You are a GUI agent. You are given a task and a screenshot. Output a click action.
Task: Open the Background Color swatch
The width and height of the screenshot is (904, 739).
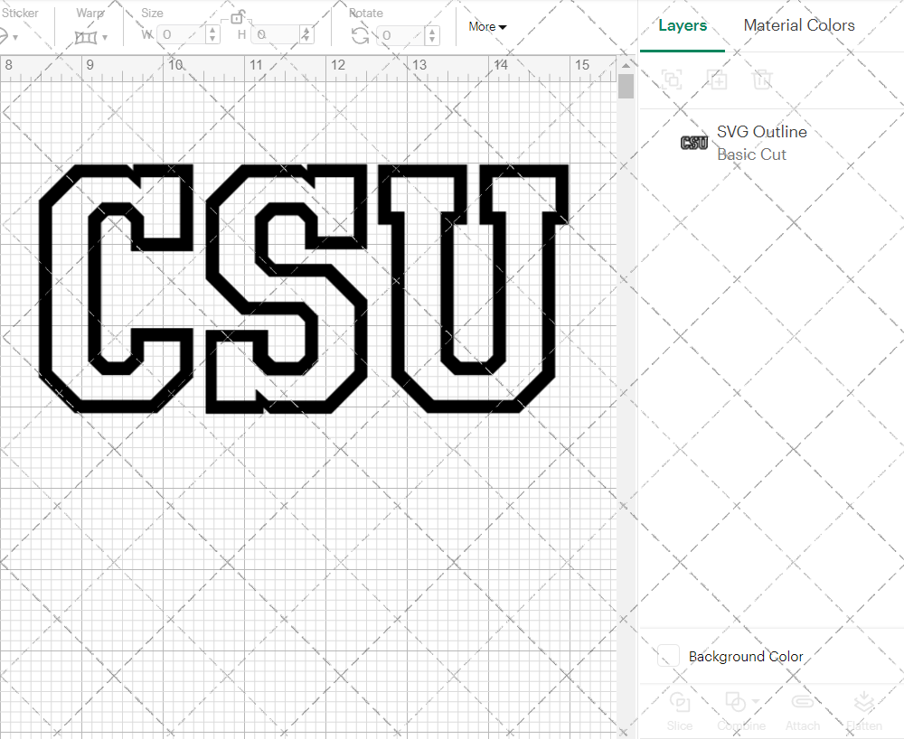pos(668,656)
